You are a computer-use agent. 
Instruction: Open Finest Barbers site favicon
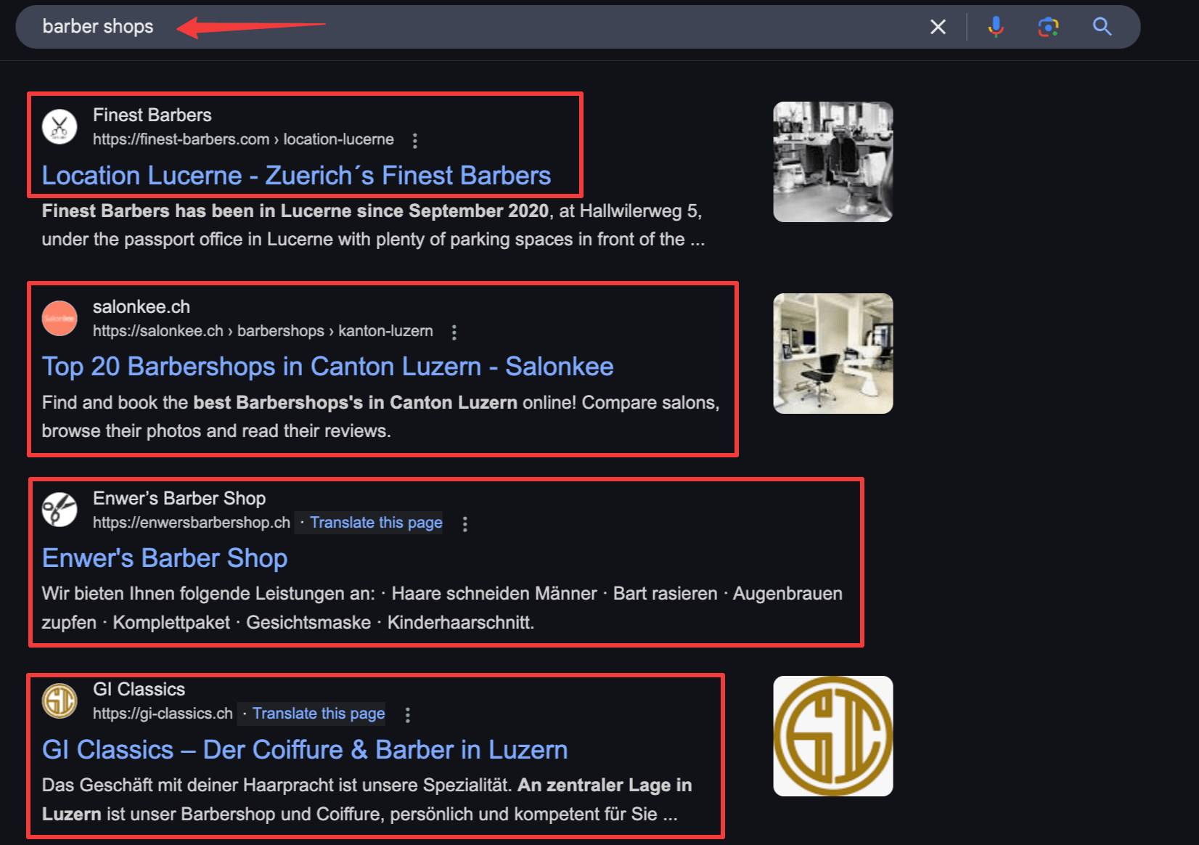point(60,127)
